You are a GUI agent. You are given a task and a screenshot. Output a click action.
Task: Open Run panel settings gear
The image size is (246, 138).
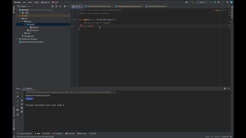pos(224,89)
